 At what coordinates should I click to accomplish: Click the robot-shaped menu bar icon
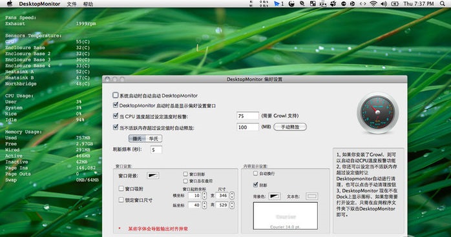(x=323, y=4)
